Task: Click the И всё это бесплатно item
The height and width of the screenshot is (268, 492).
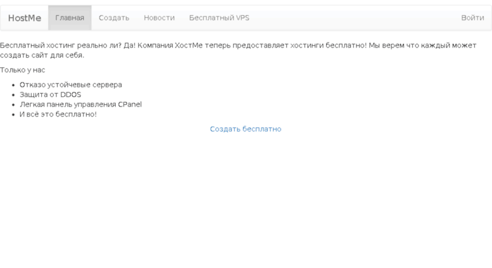Action: pos(58,114)
